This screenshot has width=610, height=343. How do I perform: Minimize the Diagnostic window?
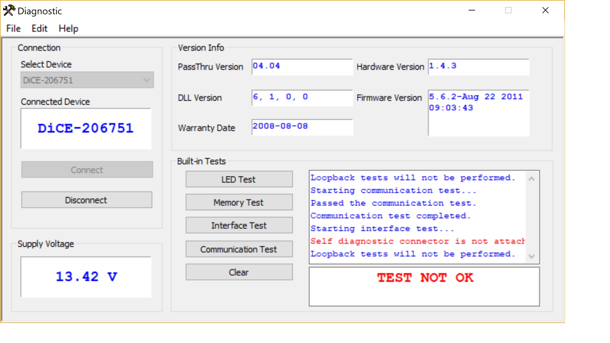click(472, 10)
